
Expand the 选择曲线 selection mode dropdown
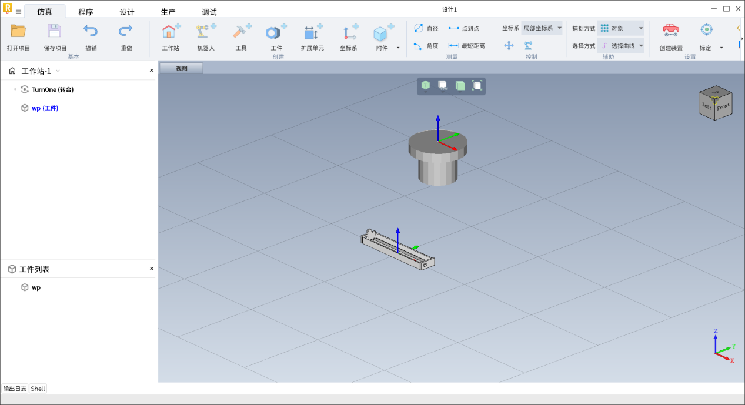click(622, 46)
